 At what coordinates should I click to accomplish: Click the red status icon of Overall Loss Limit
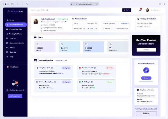point(80,68)
